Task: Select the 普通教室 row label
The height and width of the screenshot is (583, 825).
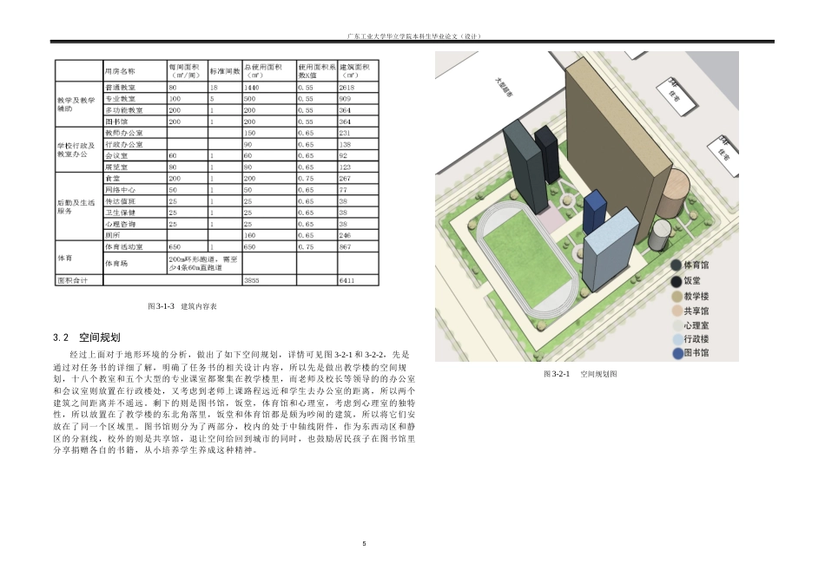Action: pyautogui.click(x=119, y=88)
